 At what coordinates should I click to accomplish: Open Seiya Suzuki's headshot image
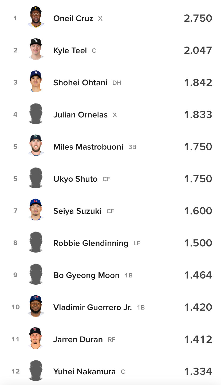(x=36, y=210)
